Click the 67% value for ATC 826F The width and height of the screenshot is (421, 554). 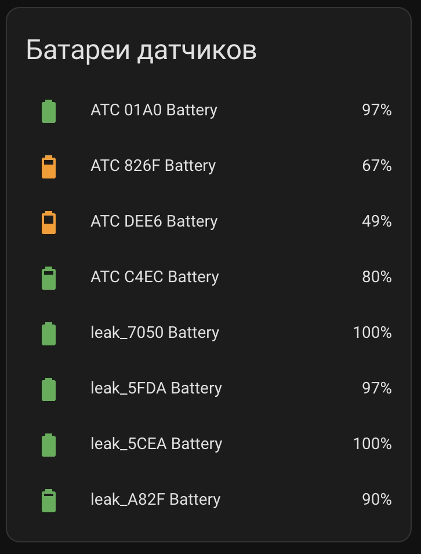377,166
